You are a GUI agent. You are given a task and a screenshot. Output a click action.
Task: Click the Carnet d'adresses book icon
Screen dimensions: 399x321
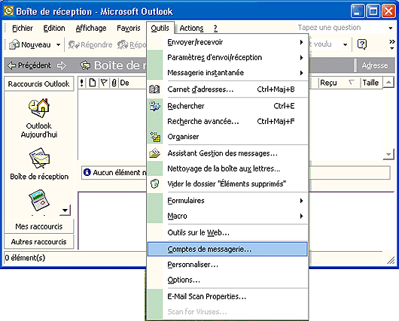click(x=154, y=89)
